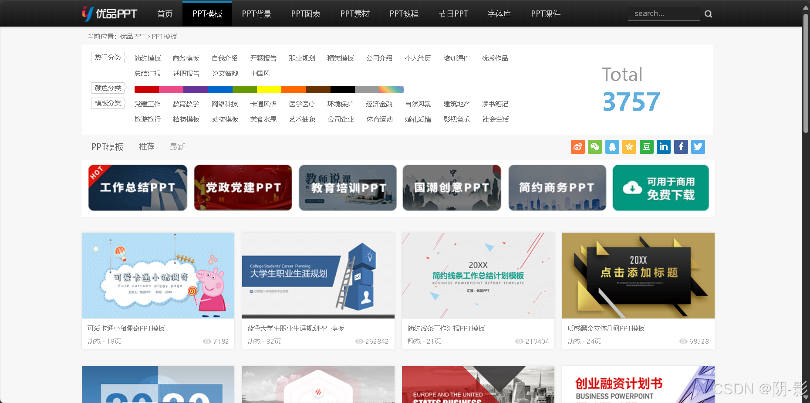Screen dimensions: 810x403
Task: Open the 论文答辩 category link
Action: 225,74
